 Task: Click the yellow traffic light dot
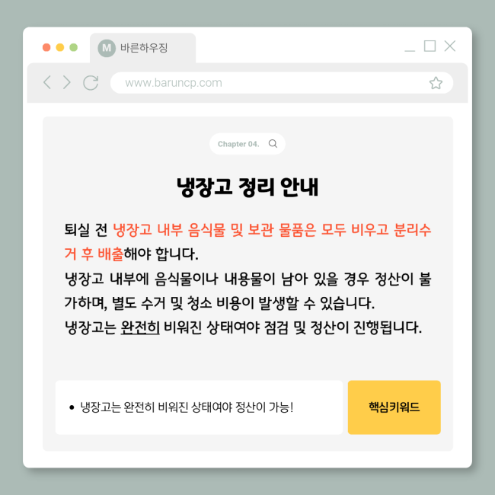tap(60, 47)
